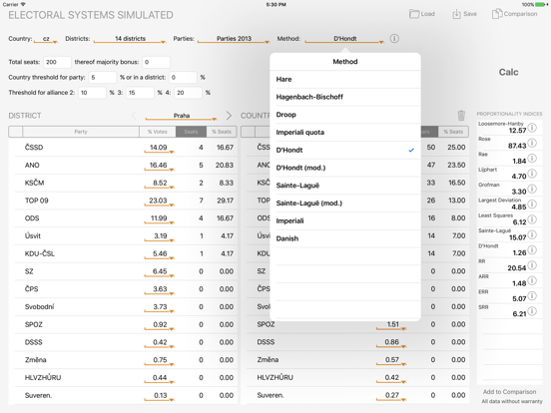The width and height of the screenshot is (551, 413).
Task: Choose Sainte-Laguë (mod.) method
Action: point(345,204)
